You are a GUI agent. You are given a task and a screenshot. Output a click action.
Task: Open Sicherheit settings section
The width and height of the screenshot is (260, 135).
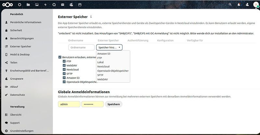(16, 30)
